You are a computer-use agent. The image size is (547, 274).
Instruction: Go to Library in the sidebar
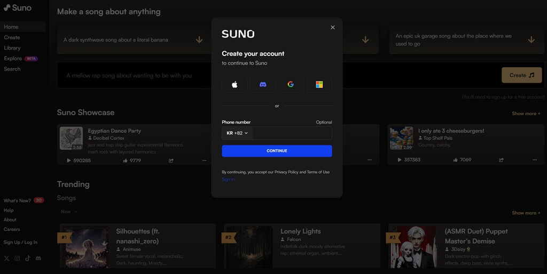coord(12,48)
